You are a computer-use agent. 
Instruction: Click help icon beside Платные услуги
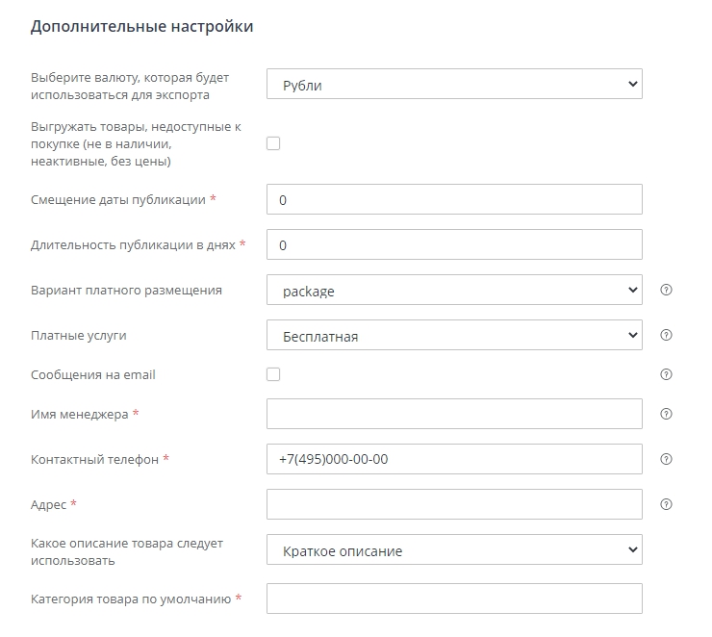pos(666,335)
